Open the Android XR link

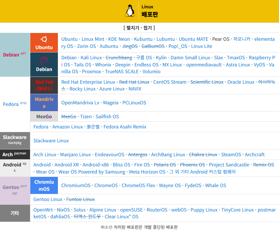tap(67, 165)
